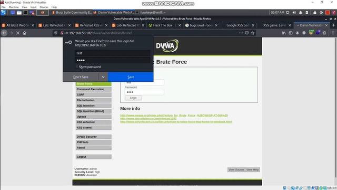Click the lock screen icon in Kali panel
This screenshot has width=337, height=190.
[x=315, y=13]
